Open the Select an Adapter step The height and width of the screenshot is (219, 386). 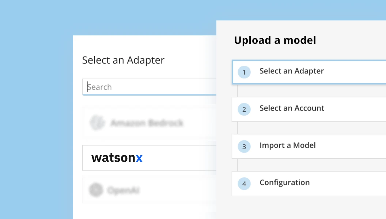(x=291, y=71)
